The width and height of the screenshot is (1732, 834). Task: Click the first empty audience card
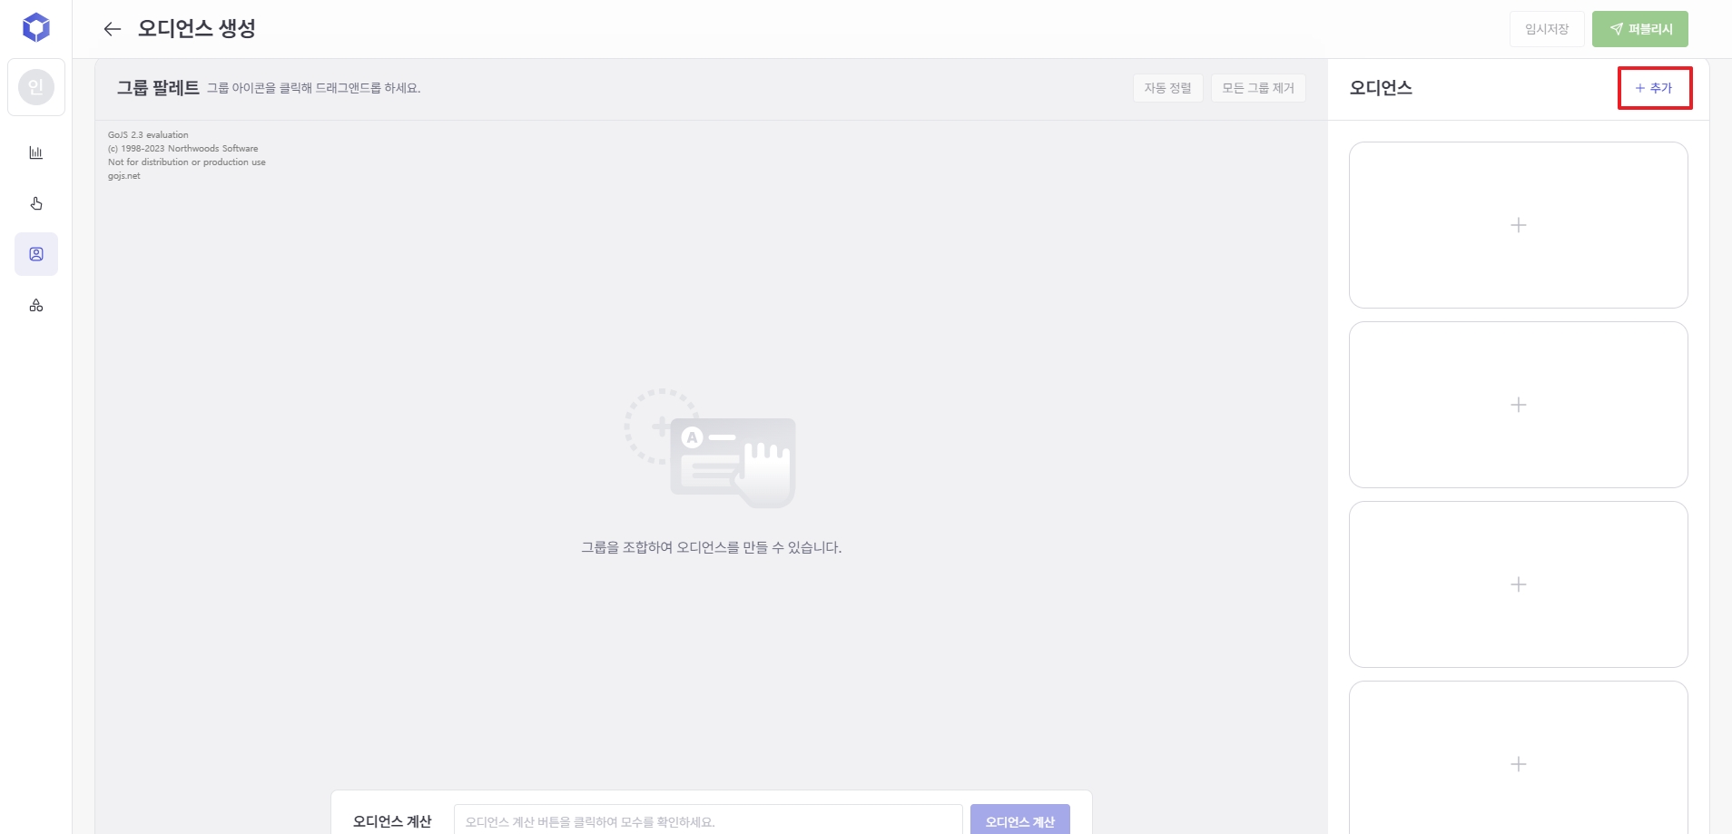point(1518,225)
